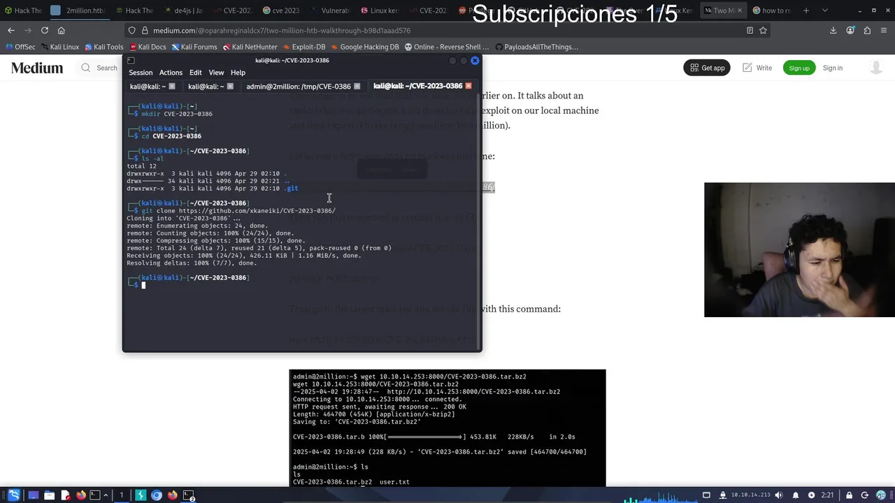Open the Google Hacking DB bookmark
The width and height of the screenshot is (895, 503).
click(365, 47)
